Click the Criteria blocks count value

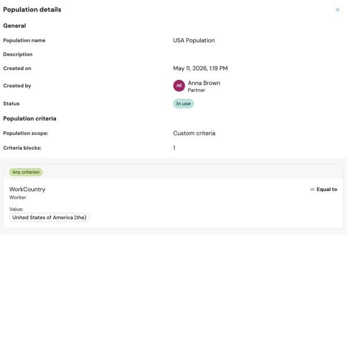coord(174,148)
